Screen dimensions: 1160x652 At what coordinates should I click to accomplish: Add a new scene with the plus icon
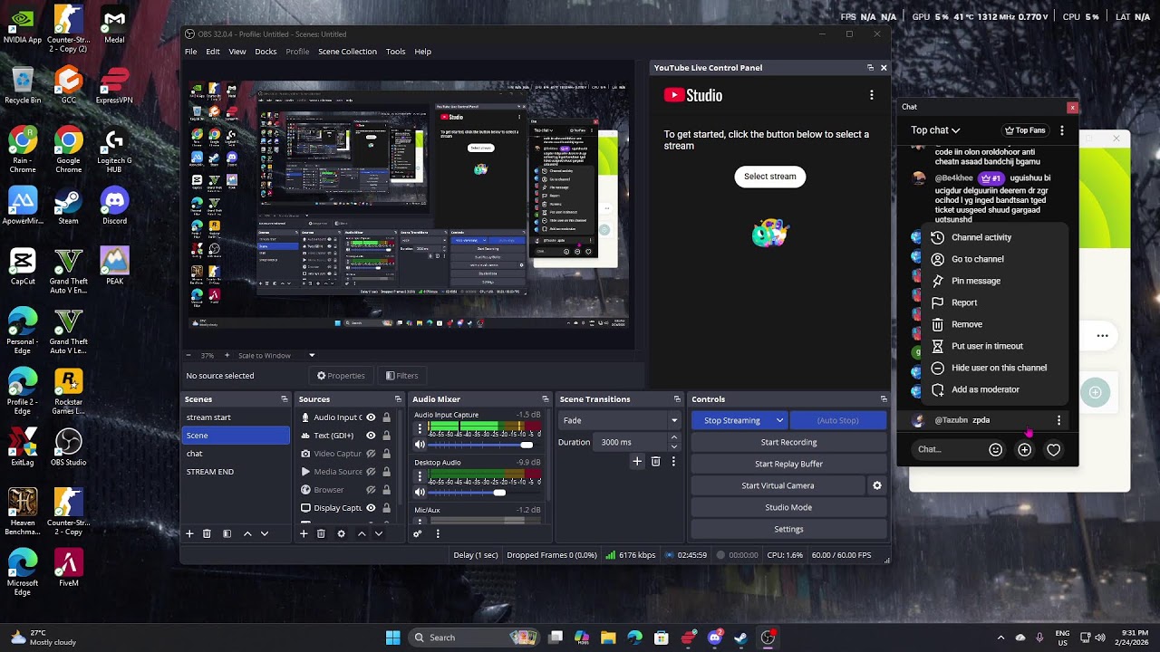click(x=189, y=534)
